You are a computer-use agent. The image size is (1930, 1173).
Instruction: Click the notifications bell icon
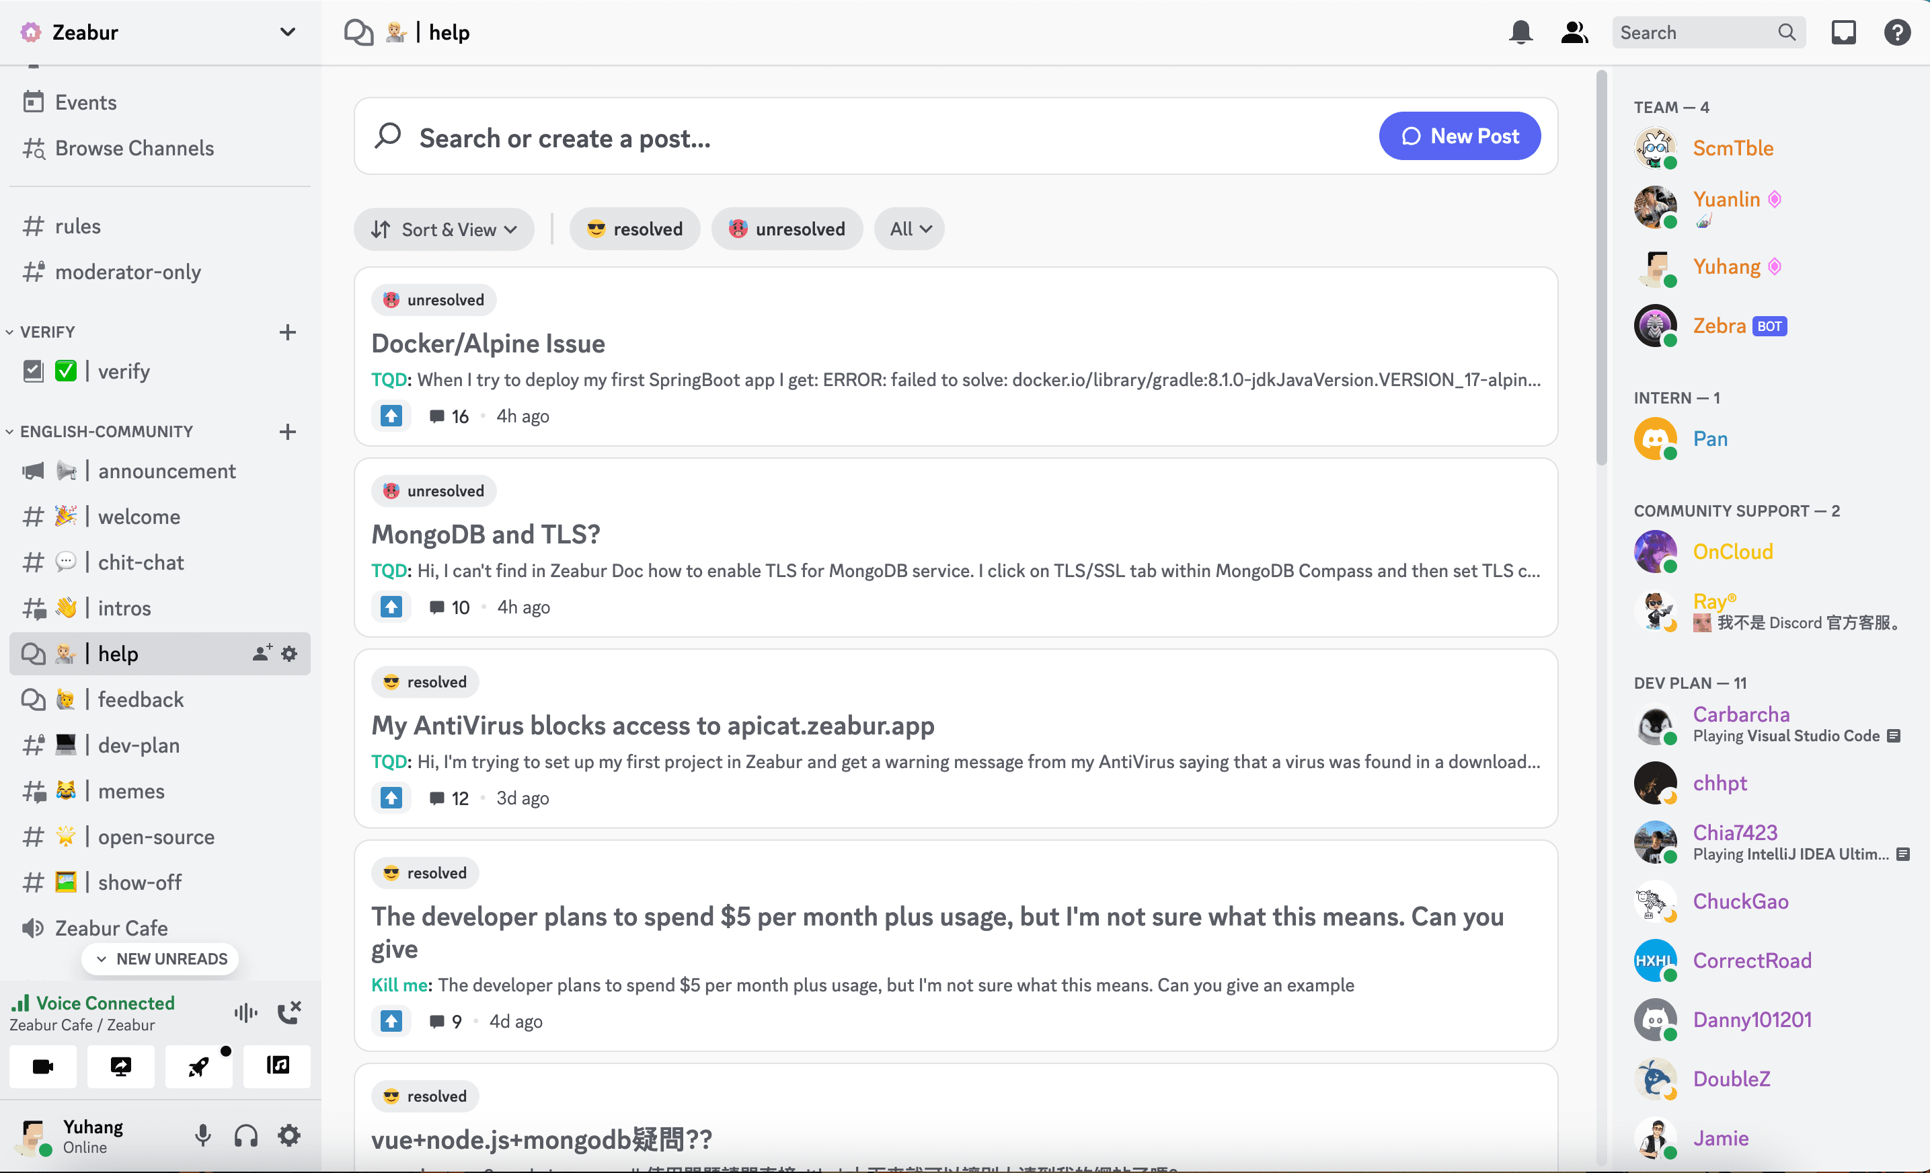tap(1518, 32)
